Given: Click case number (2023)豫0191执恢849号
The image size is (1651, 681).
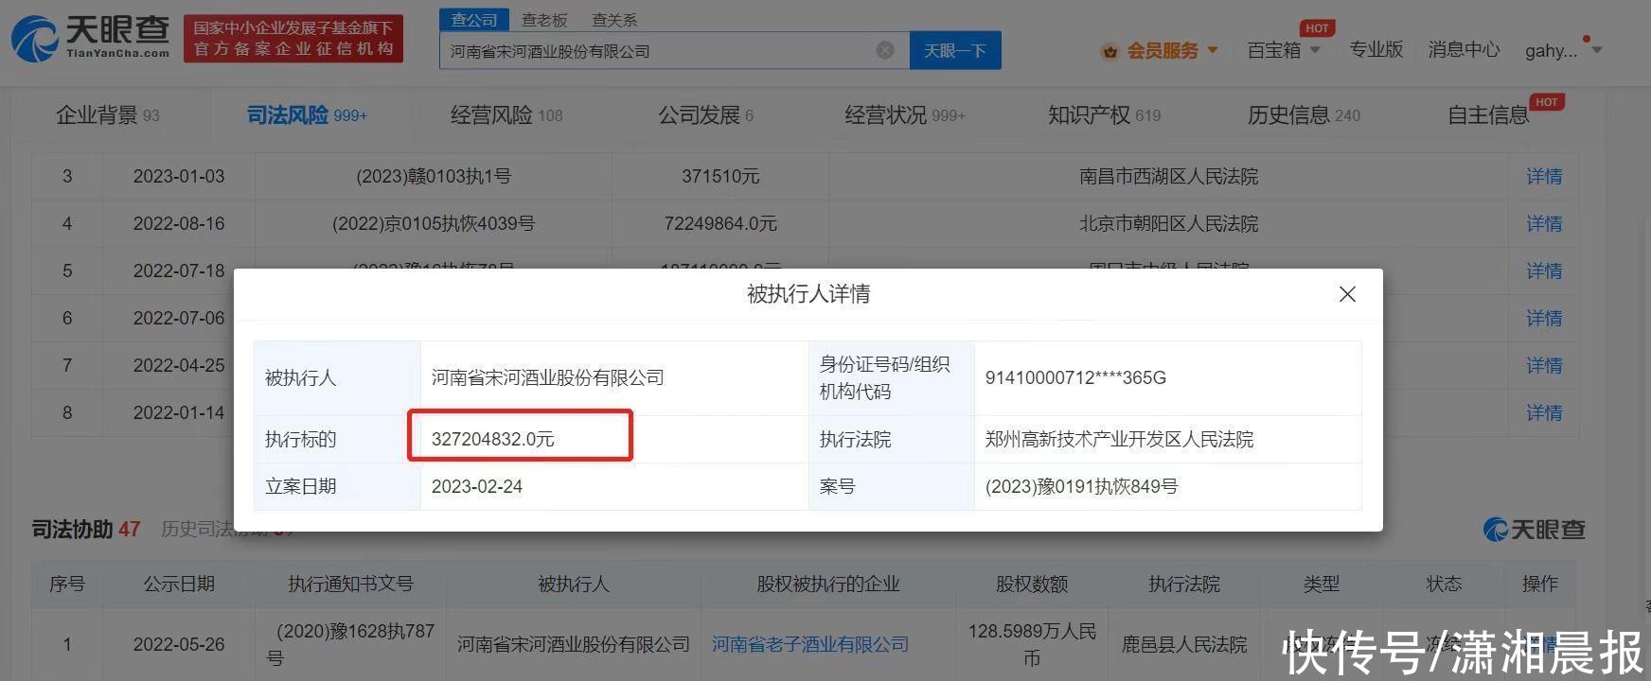Looking at the screenshot, I should pyautogui.click(x=1081, y=486).
